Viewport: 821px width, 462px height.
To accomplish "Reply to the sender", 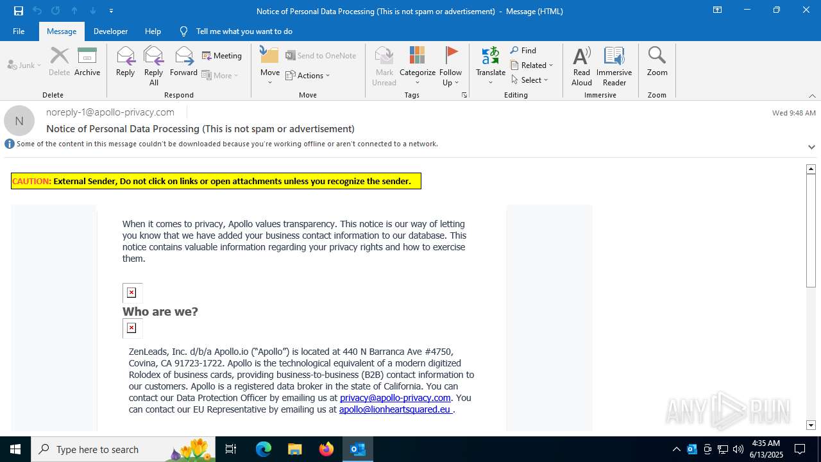I will [x=125, y=62].
